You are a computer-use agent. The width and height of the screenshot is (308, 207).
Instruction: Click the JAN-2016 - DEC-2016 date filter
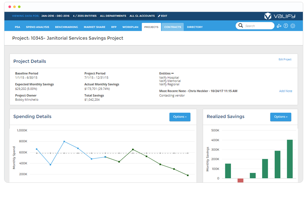pos(55,16)
